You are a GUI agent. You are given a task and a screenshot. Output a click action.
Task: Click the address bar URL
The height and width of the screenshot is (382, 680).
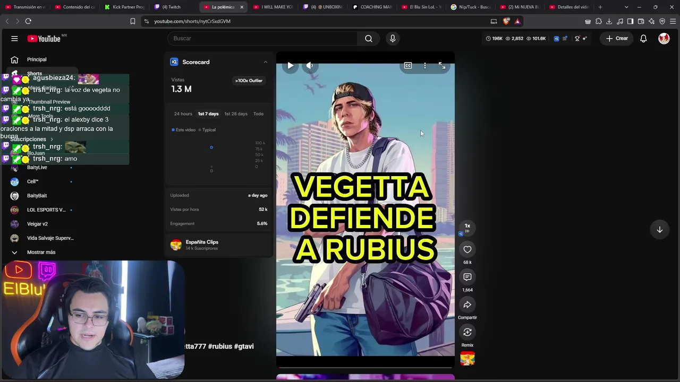click(x=192, y=21)
